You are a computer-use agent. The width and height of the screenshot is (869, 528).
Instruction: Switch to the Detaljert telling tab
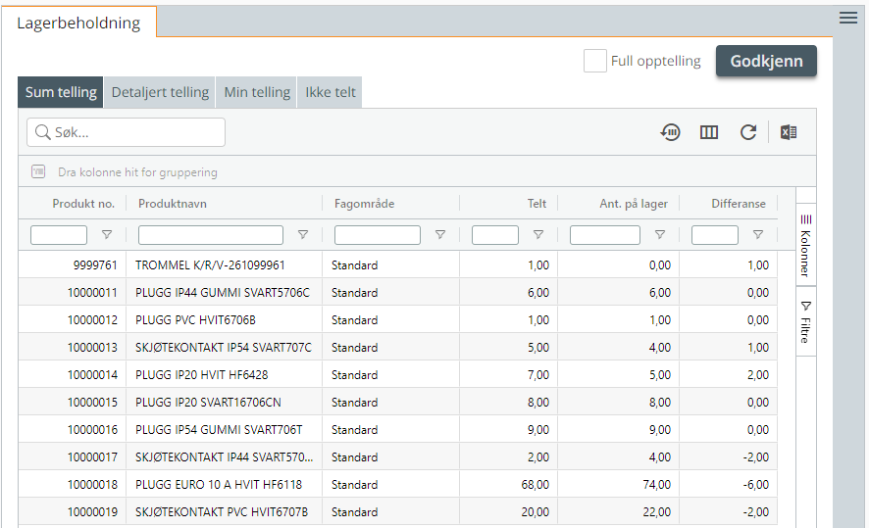[x=160, y=92]
